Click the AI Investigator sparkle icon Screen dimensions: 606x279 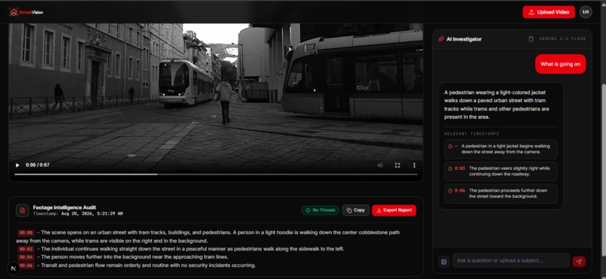[x=441, y=39]
